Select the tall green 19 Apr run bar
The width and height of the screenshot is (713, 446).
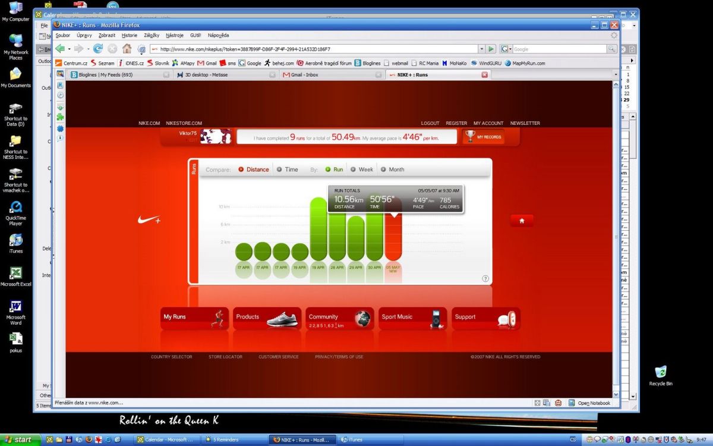pos(318,229)
